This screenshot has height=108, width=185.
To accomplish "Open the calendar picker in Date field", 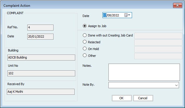I will 127,15.
